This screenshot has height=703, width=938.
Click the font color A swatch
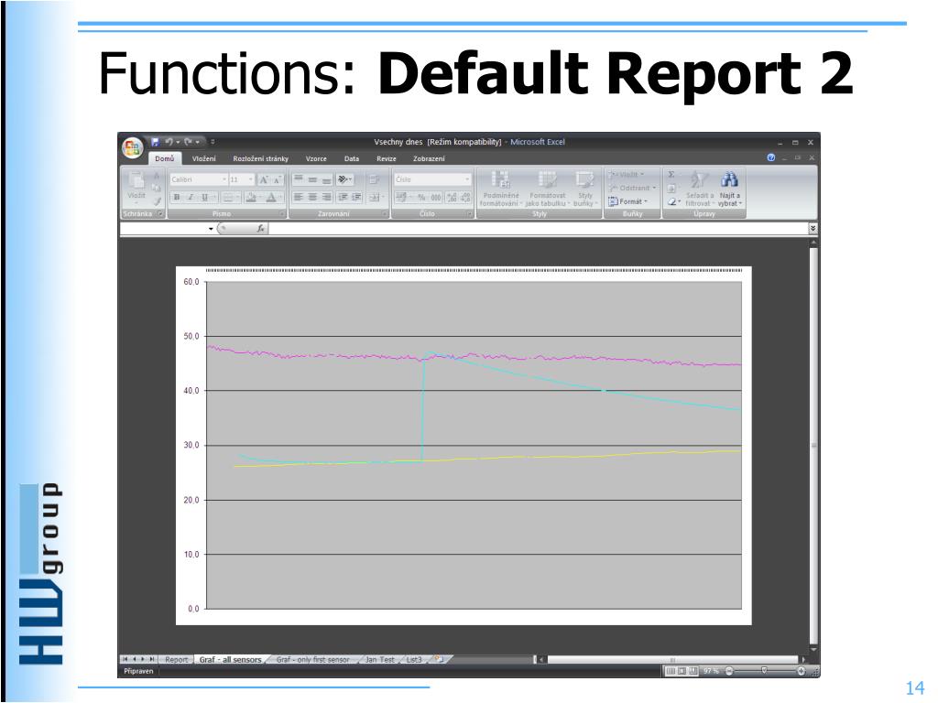271,198
